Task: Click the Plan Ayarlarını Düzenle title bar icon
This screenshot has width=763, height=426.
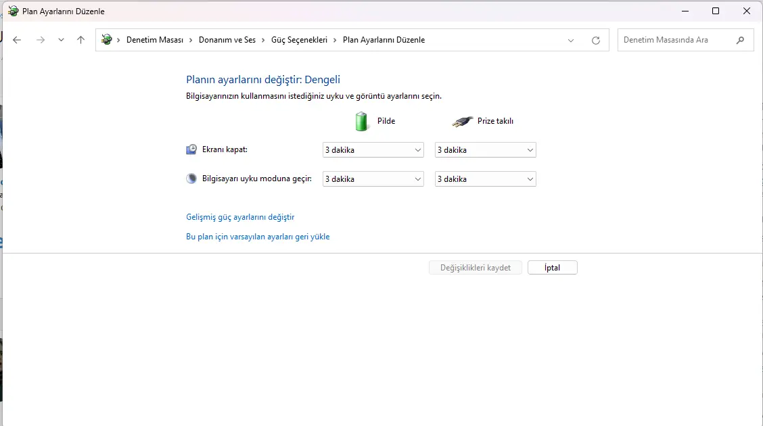Action: click(13, 11)
